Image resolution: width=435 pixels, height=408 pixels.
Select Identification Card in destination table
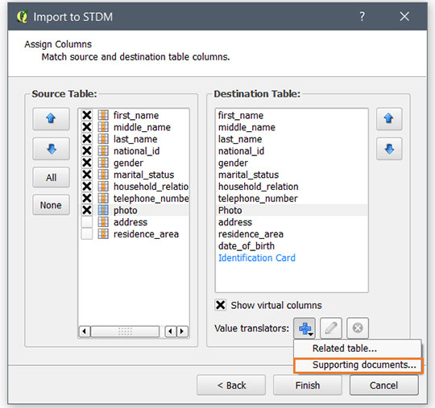coord(292,258)
